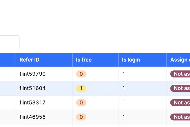This screenshot has width=190, height=127.
Task: Focus the input box above the table
Action: pos(9,42)
